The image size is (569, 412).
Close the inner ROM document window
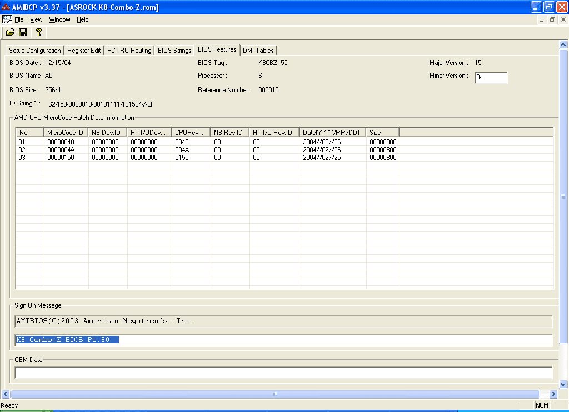pyautogui.click(x=563, y=19)
